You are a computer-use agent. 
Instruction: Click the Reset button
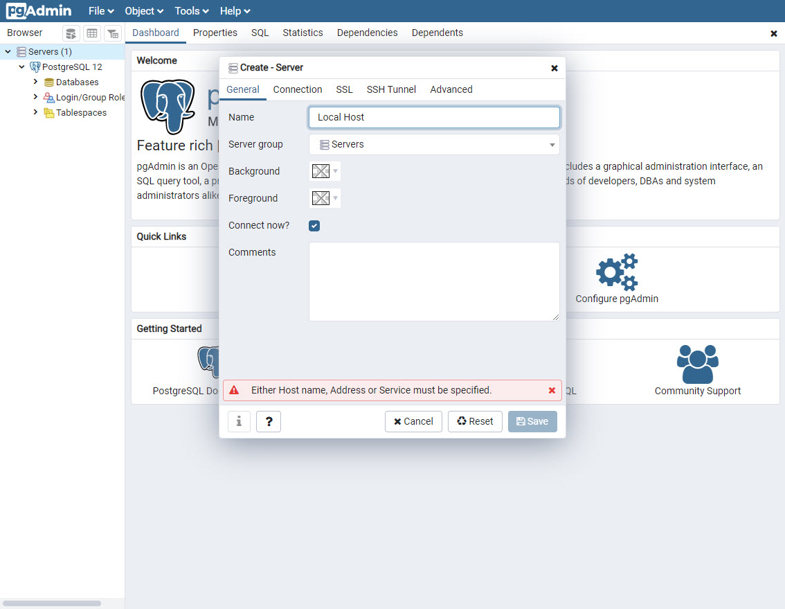pos(475,421)
